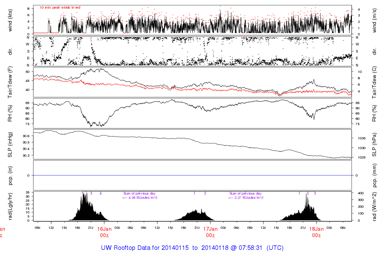This screenshot has height=263, width=385.
Task: Select the "wind (m/s)" axis label
Action: (x=374, y=20)
